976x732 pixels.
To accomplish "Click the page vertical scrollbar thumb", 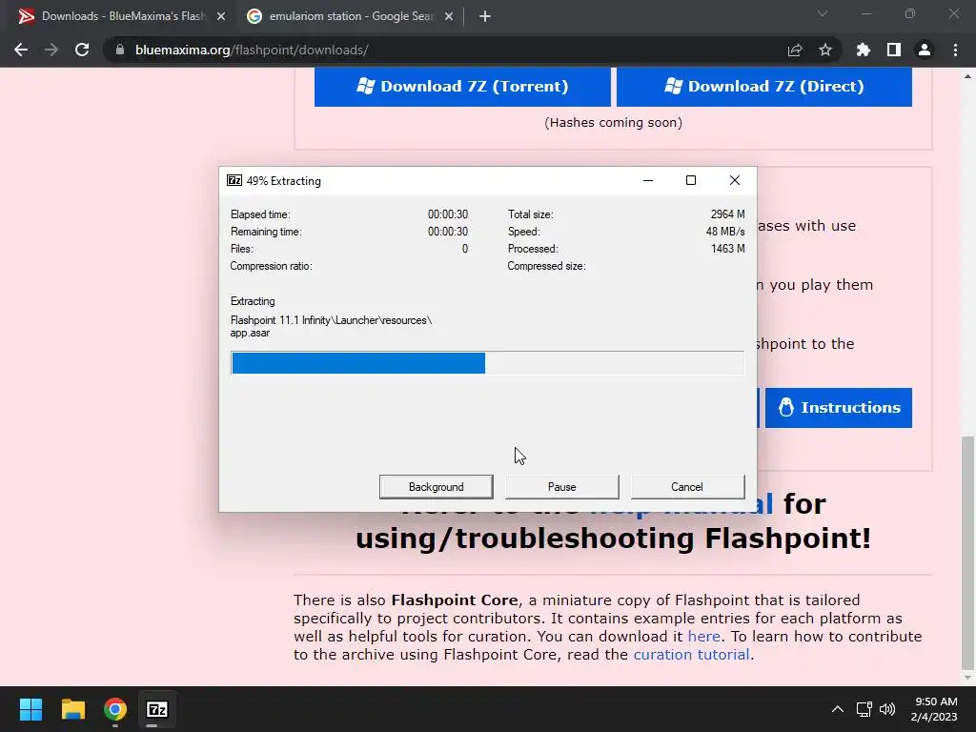I will point(967,552).
